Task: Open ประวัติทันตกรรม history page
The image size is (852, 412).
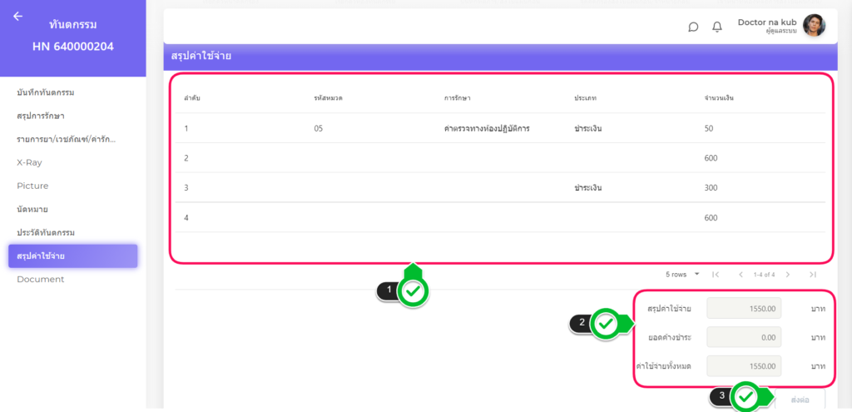Action: pyautogui.click(x=52, y=232)
